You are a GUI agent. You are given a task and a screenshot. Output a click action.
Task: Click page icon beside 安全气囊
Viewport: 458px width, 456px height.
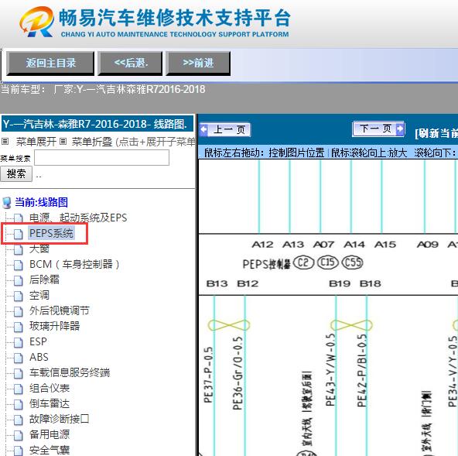coord(18,451)
